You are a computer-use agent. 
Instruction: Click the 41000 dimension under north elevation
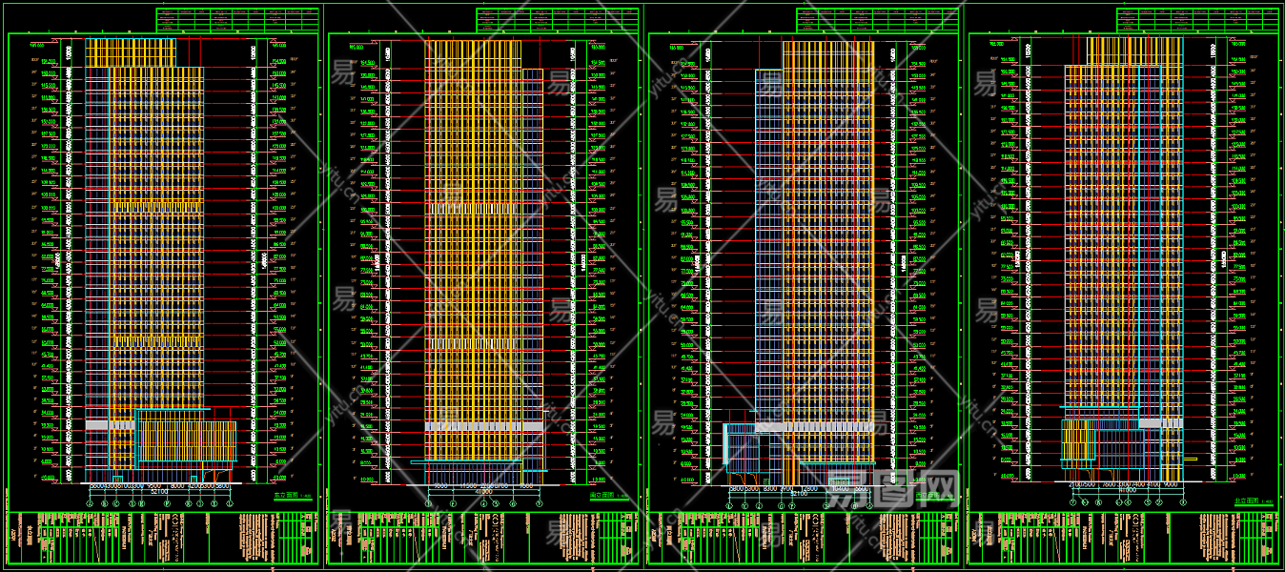click(1124, 490)
